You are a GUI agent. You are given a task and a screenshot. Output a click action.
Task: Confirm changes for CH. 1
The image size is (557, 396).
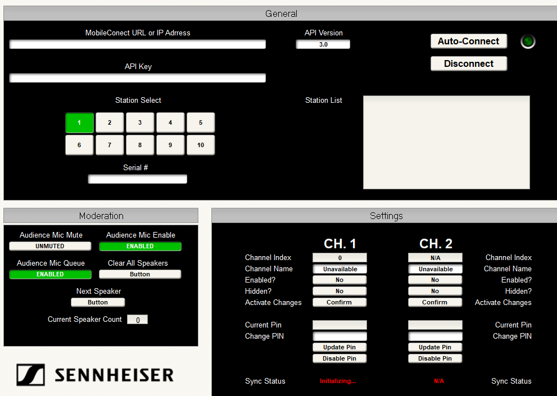pos(339,302)
